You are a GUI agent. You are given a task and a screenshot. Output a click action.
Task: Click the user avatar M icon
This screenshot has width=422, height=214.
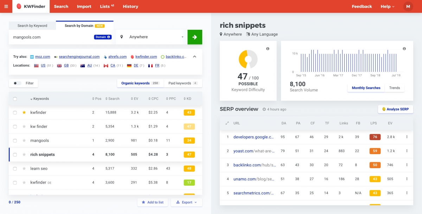point(408,6)
